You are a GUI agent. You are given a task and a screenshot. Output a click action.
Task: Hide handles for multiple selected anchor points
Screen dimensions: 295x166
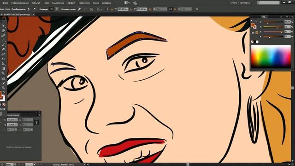click(57, 9)
